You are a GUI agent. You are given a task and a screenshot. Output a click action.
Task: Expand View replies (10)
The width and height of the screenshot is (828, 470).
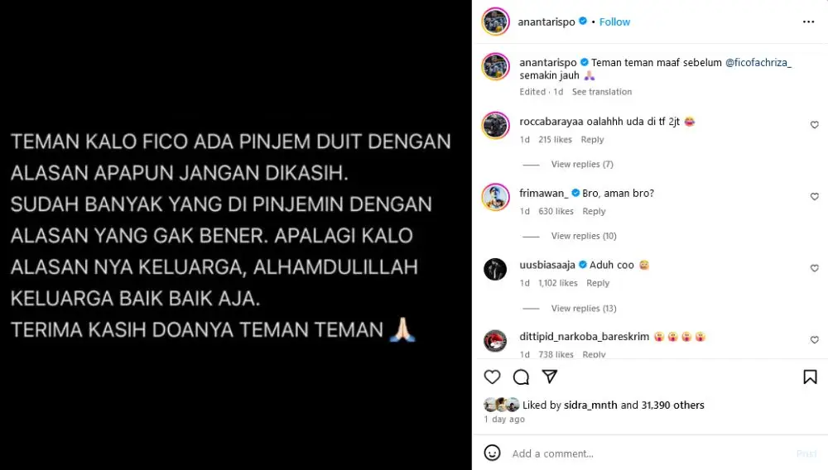point(584,236)
